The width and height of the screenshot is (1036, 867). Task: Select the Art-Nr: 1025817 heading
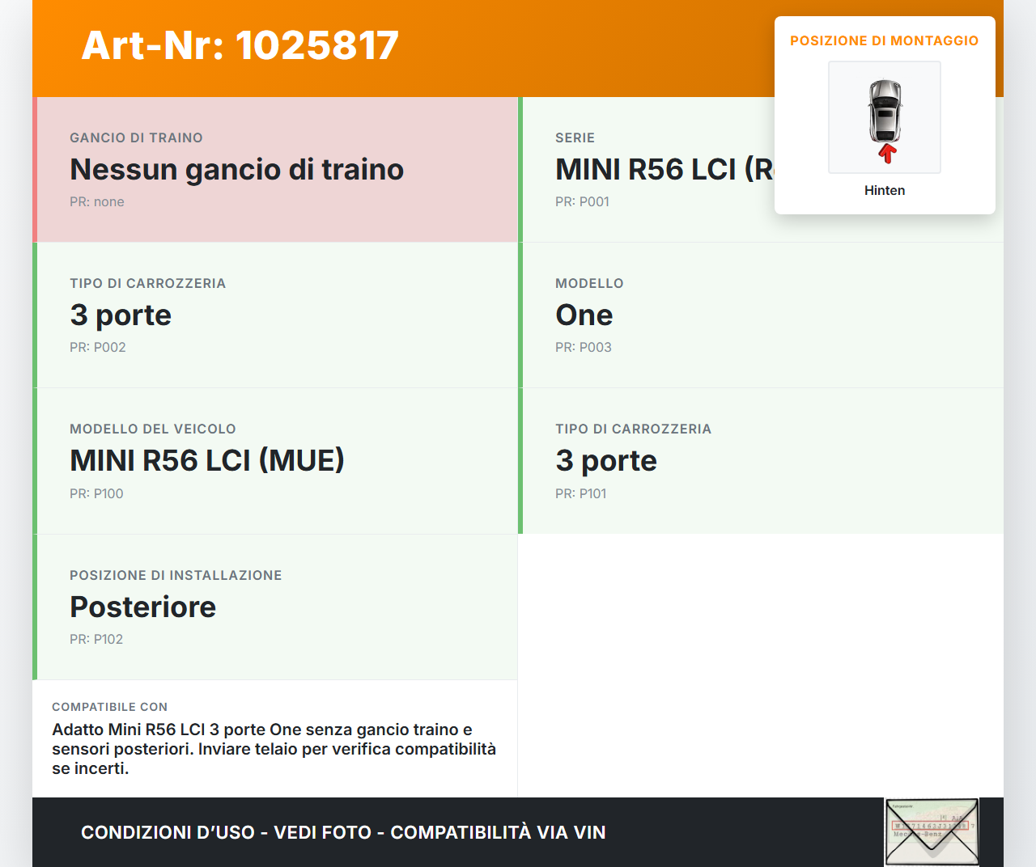click(240, 45)
